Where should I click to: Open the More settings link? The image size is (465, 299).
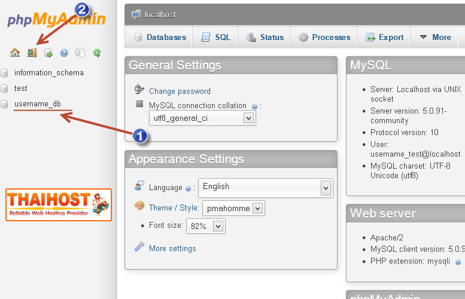coord(172,248)
